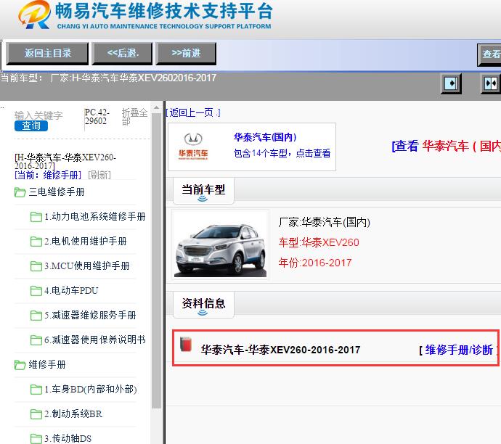Screen dimensions: 501x444
Task: Click folder icon of 5.减速器维修服务手册
Action: click(36, 316)
